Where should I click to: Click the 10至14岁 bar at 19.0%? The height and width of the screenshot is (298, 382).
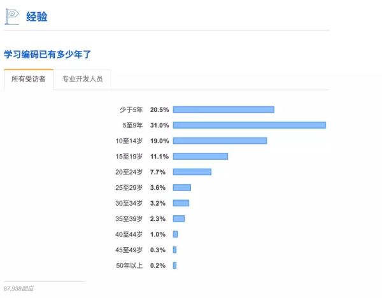[220, 141]
